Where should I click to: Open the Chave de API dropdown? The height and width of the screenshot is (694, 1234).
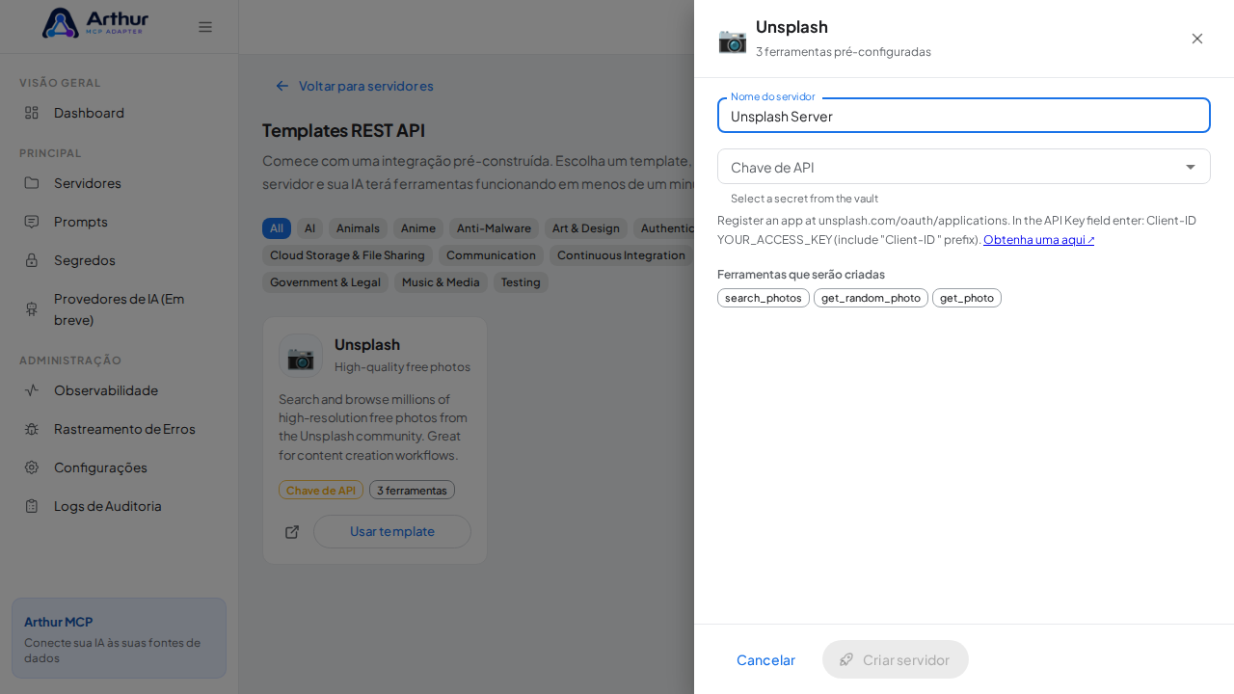pyautogui.click(x=964, y=167)
